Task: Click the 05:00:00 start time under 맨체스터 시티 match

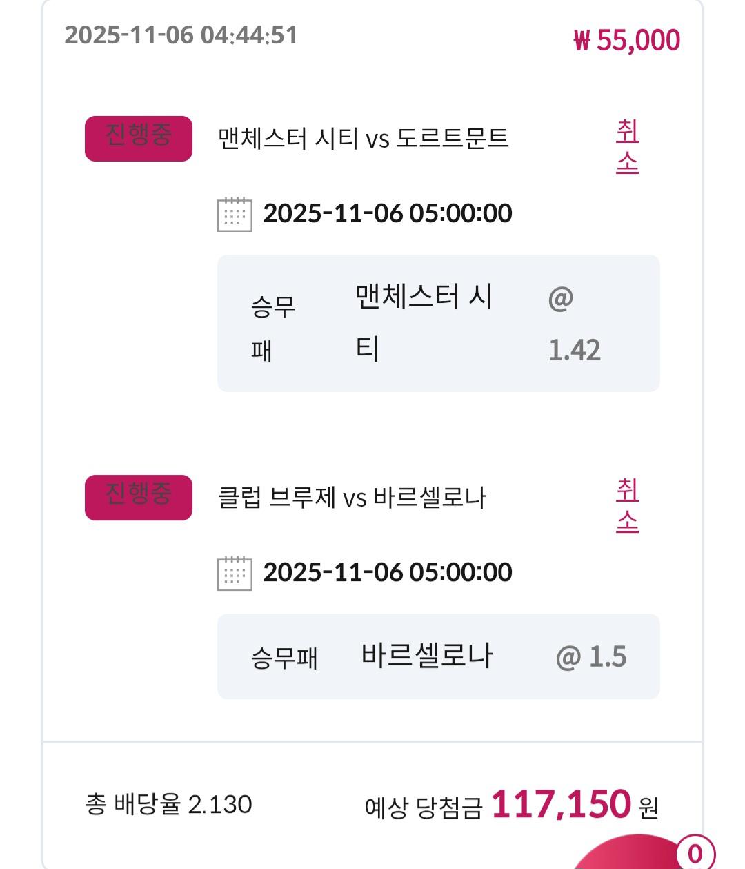Action: [460, 213]
